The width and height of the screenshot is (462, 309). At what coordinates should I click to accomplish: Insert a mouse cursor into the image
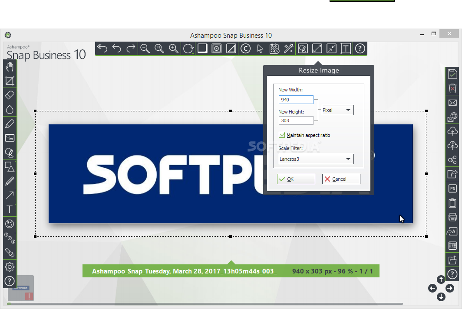click(260, 49)
